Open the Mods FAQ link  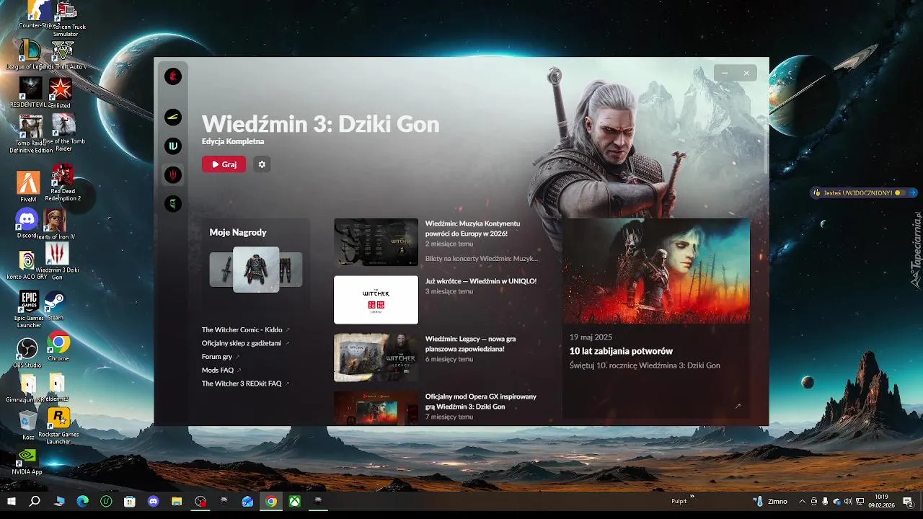click(x=221, y=370)
